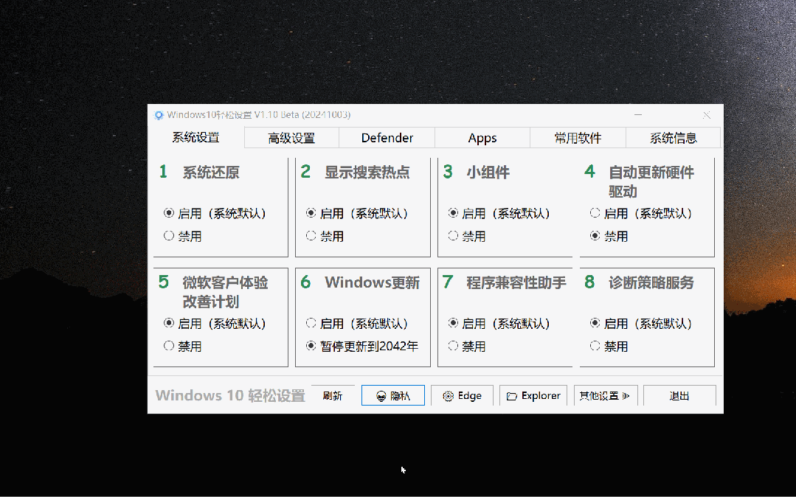
Task: Switch to the 高级设置 tab
Action: (291, 138)
